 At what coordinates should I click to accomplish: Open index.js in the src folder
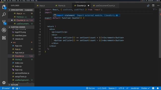click(21, 66)
